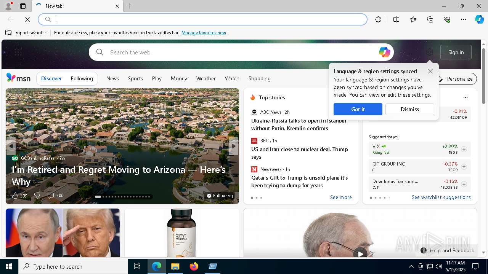
Task: Open Help and Feedback
Action: pos(448,250)
